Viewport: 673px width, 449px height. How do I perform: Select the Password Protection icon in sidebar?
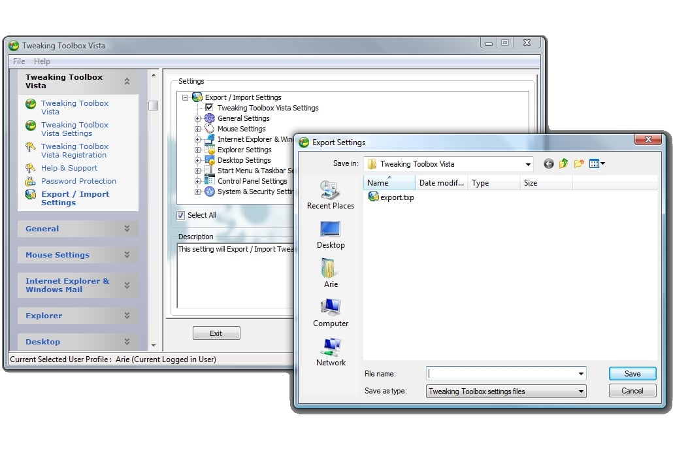click(31, 181)
